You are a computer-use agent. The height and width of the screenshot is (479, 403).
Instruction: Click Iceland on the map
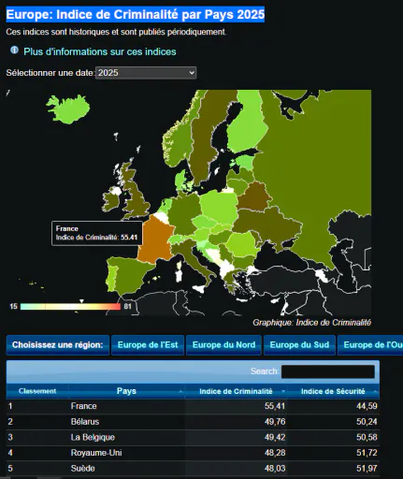point(68,109)
